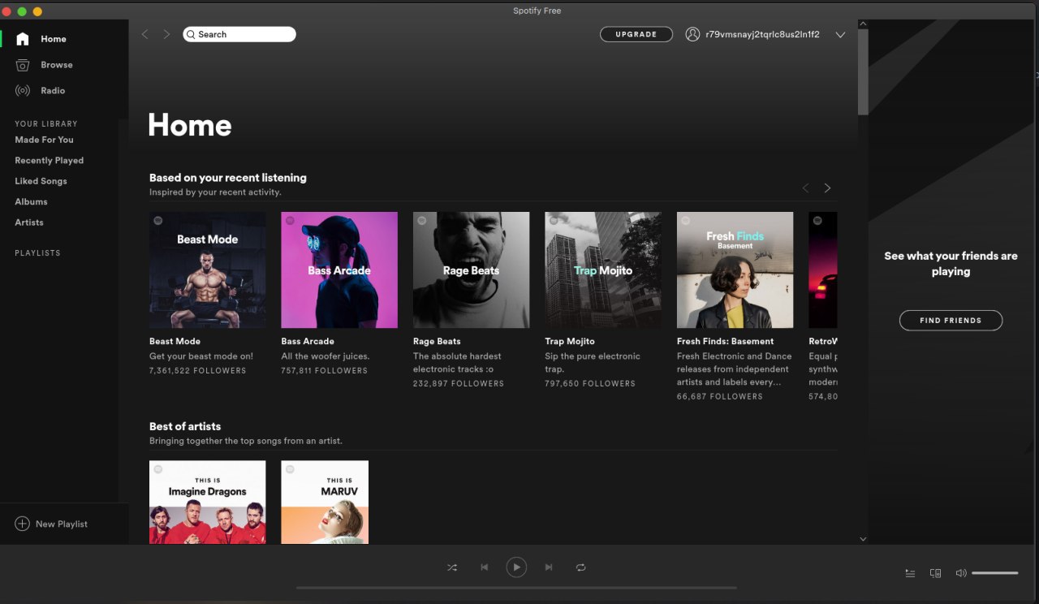Click the magnifying glass search icon

point(191,34)
